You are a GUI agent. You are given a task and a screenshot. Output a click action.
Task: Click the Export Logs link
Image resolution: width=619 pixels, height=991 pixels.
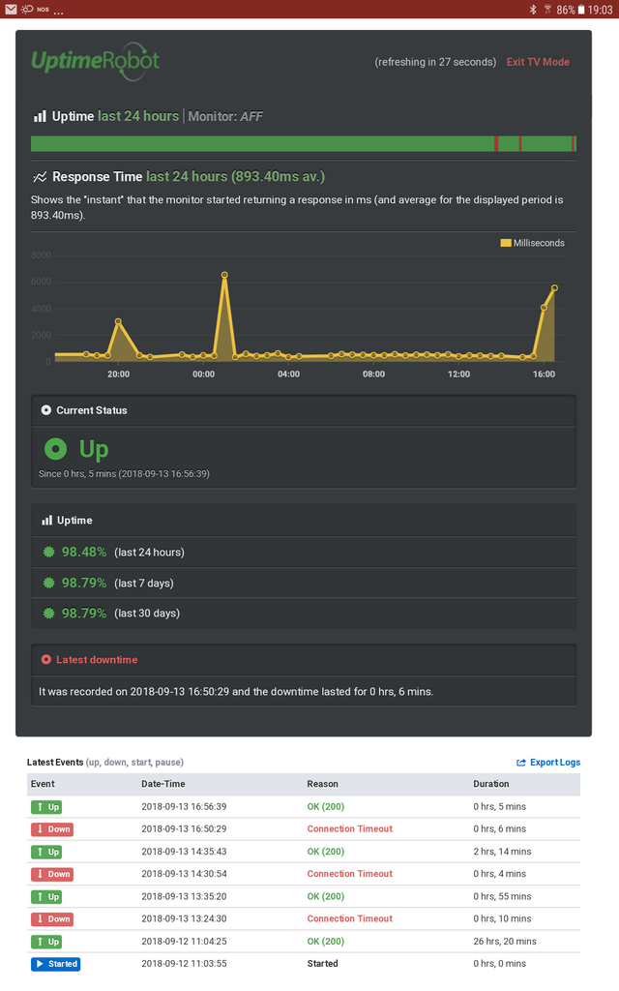coord(555,763)
